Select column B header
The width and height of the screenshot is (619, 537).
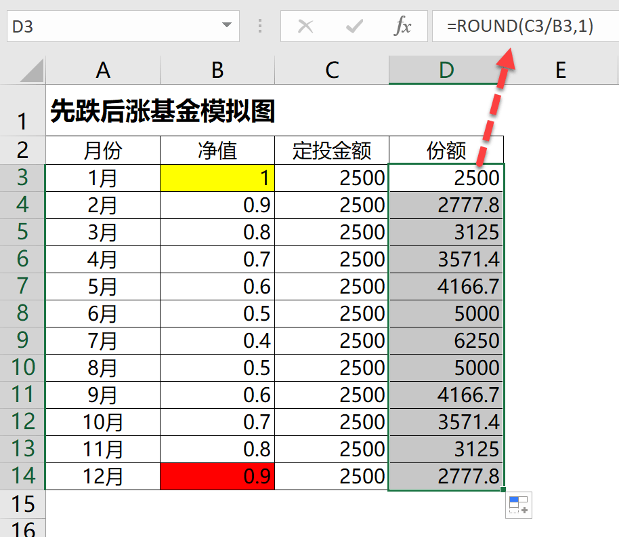217,70
